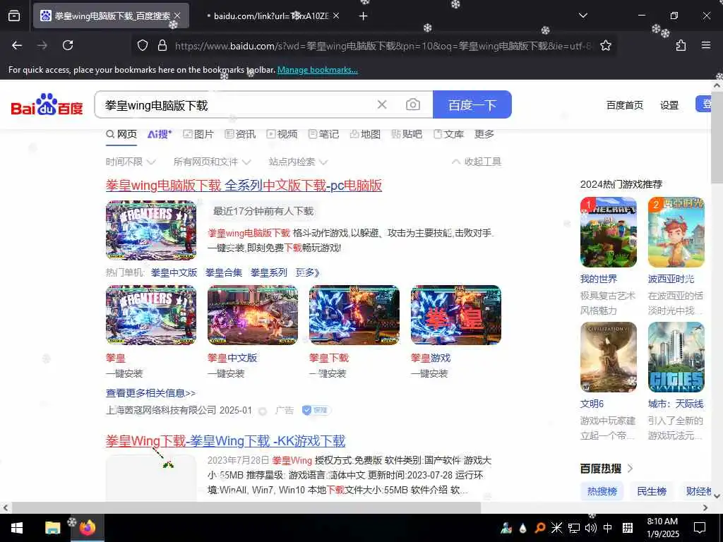Go back to previous page

pyautogui.click(x=17, y=45)
